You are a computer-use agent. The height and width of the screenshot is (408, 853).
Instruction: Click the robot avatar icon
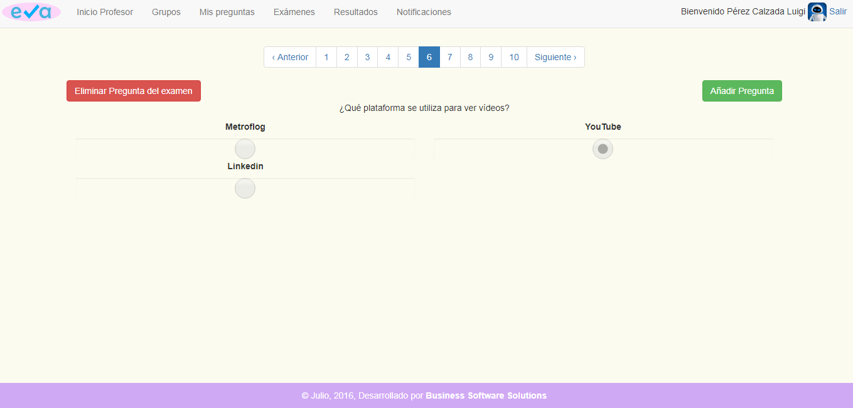[817, 12]
